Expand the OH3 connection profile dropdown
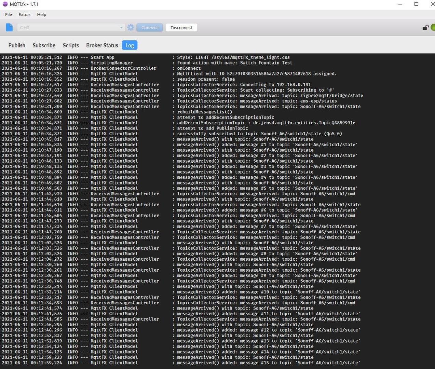435x369 pixels. [121, 27]
